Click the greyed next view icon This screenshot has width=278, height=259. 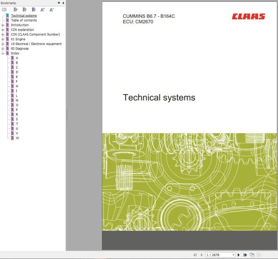[x=259, y=255]
